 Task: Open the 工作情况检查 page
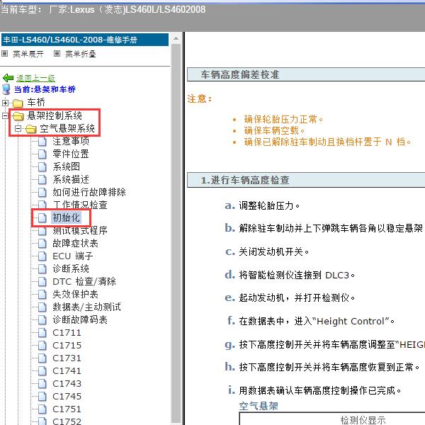[80, 205]
